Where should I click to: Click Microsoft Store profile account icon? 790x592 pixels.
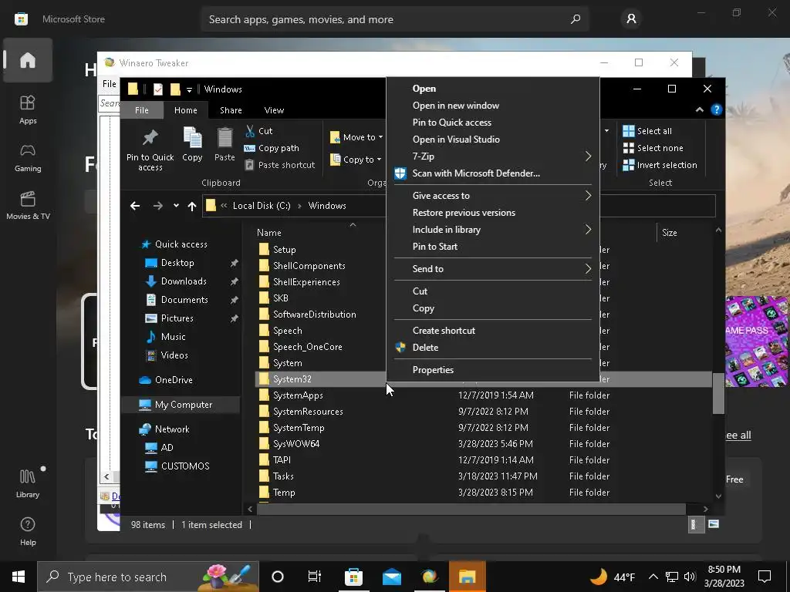click(631, 19)
